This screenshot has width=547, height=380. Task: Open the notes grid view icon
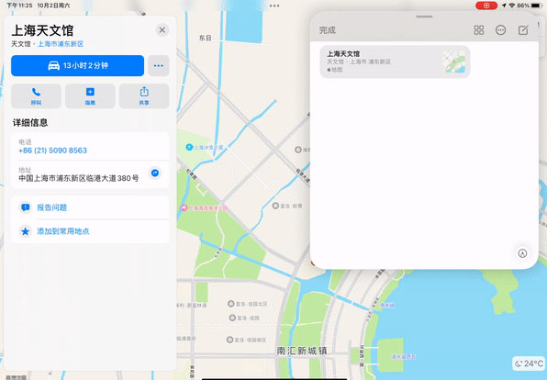[x=479, y=30]
